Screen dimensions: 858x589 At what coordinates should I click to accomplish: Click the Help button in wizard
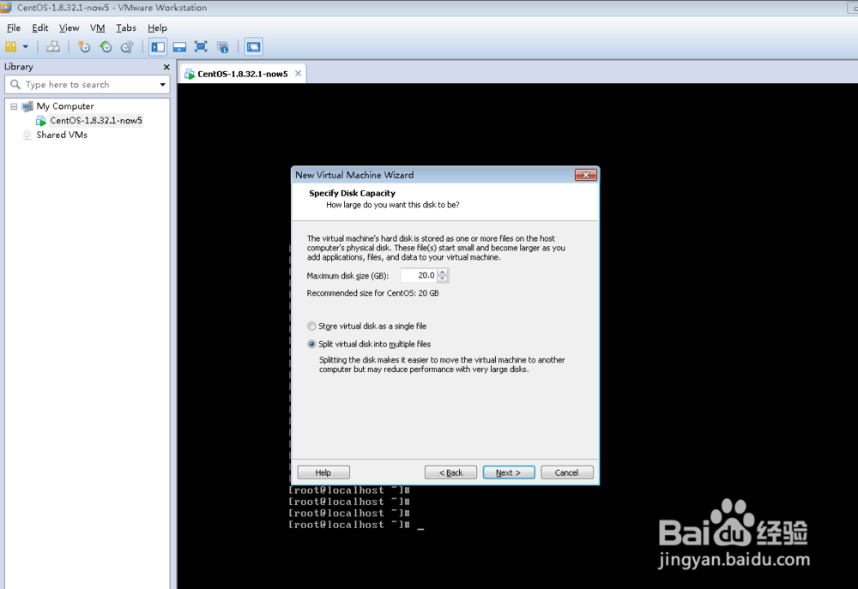323,472
